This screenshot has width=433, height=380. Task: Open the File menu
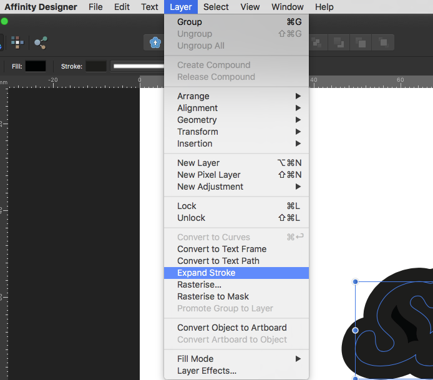95,7
